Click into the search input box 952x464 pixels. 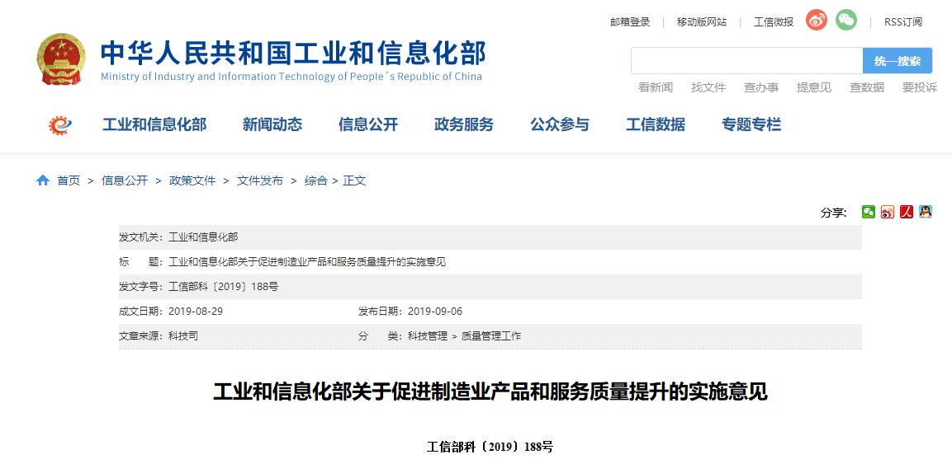point(746,61)
